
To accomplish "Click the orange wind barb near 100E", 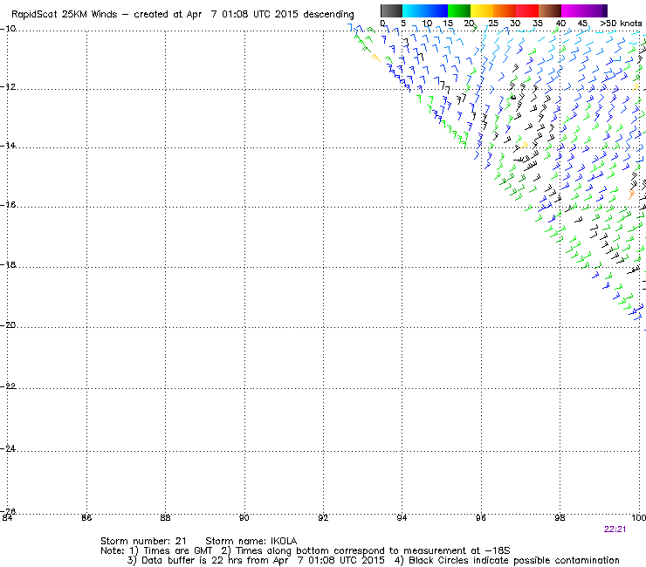I will point(631,195).
